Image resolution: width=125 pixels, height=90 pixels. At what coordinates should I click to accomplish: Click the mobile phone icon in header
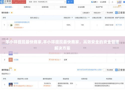(109, 2)
